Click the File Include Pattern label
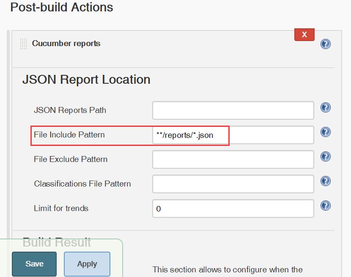The width and height of the screenshot is (351, 277). 69,135
